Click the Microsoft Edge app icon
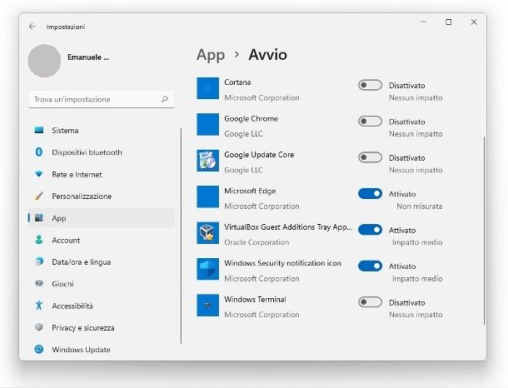 point(207,196)
